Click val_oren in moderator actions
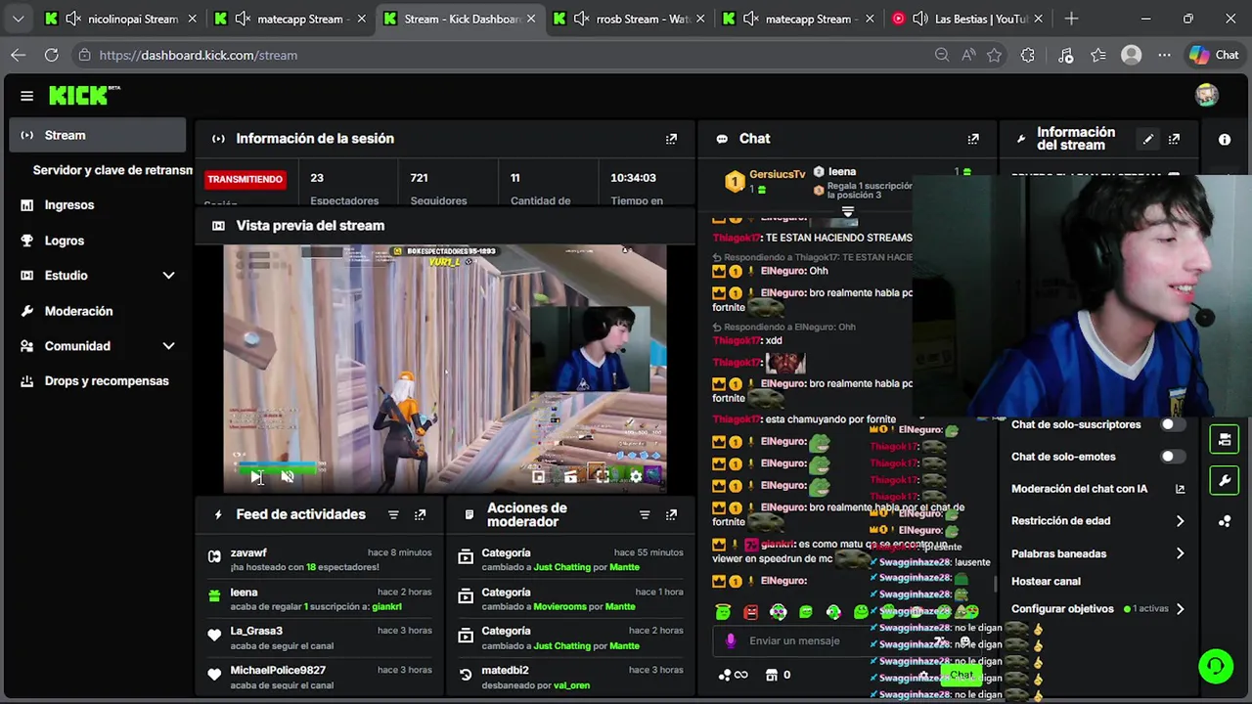 [x=571, y=685]
